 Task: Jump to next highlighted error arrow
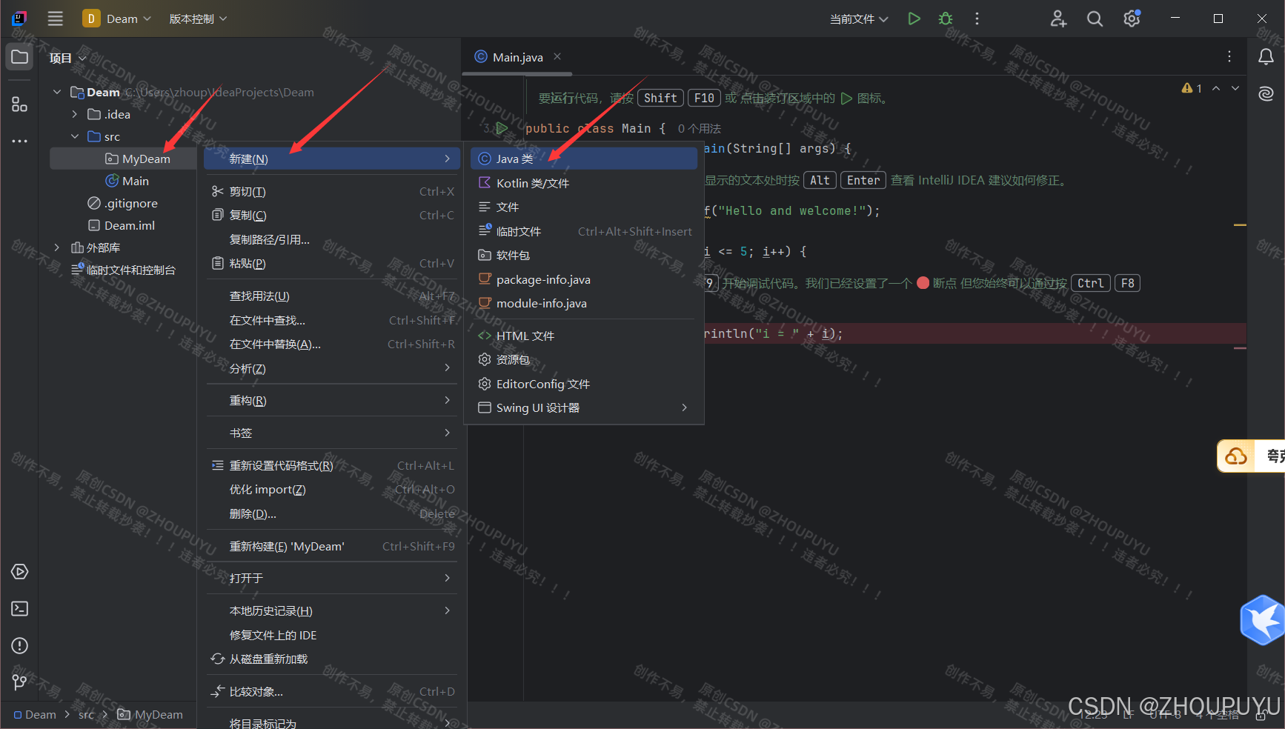1235,88
